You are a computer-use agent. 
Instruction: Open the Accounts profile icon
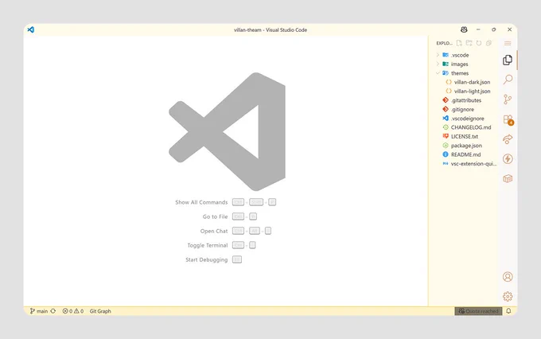(508, 276)
